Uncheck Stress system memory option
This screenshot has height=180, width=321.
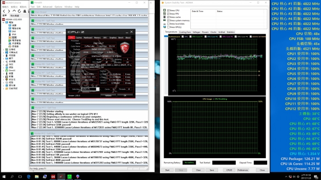click(x=168, y=20)
